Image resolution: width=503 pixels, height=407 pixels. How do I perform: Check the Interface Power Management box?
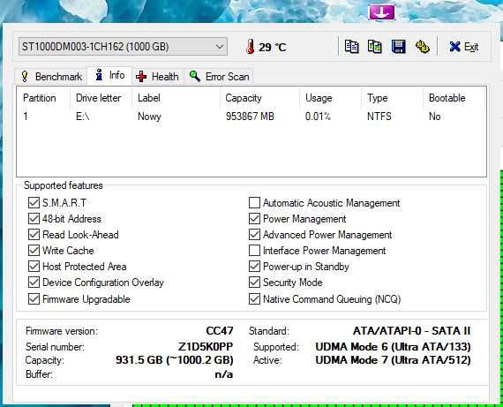click(254, 251)
